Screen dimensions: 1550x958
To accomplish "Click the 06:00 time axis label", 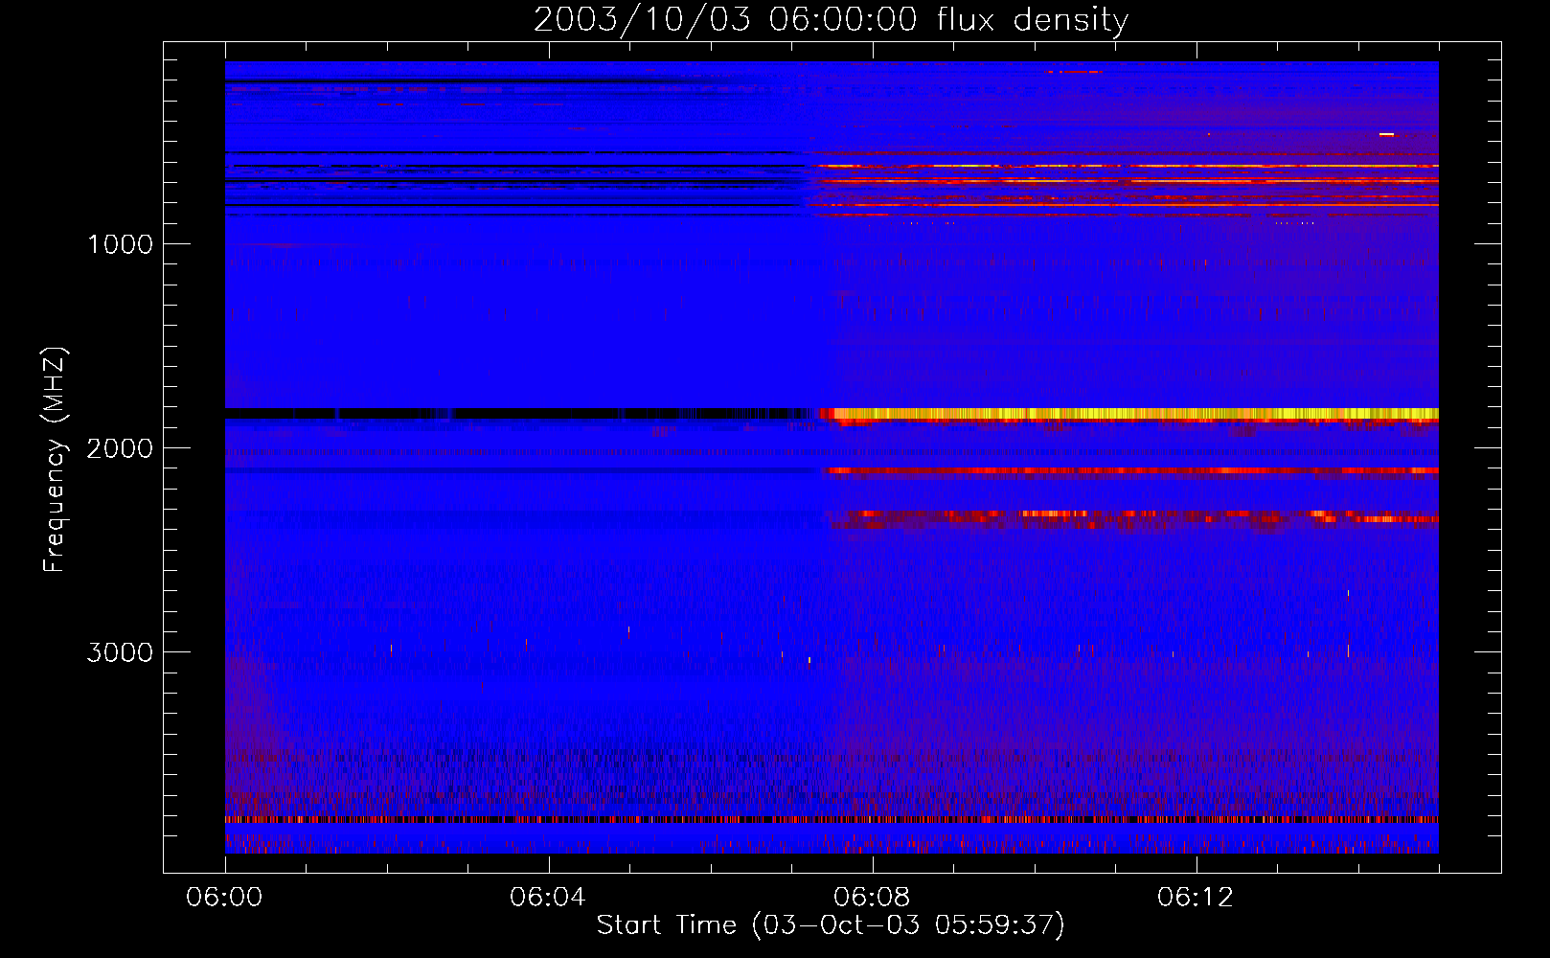I will (x=224, y=898).
